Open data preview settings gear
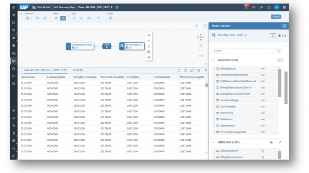Image resolution: width=309 pixels, height=173 pixels. pos(199,70)
